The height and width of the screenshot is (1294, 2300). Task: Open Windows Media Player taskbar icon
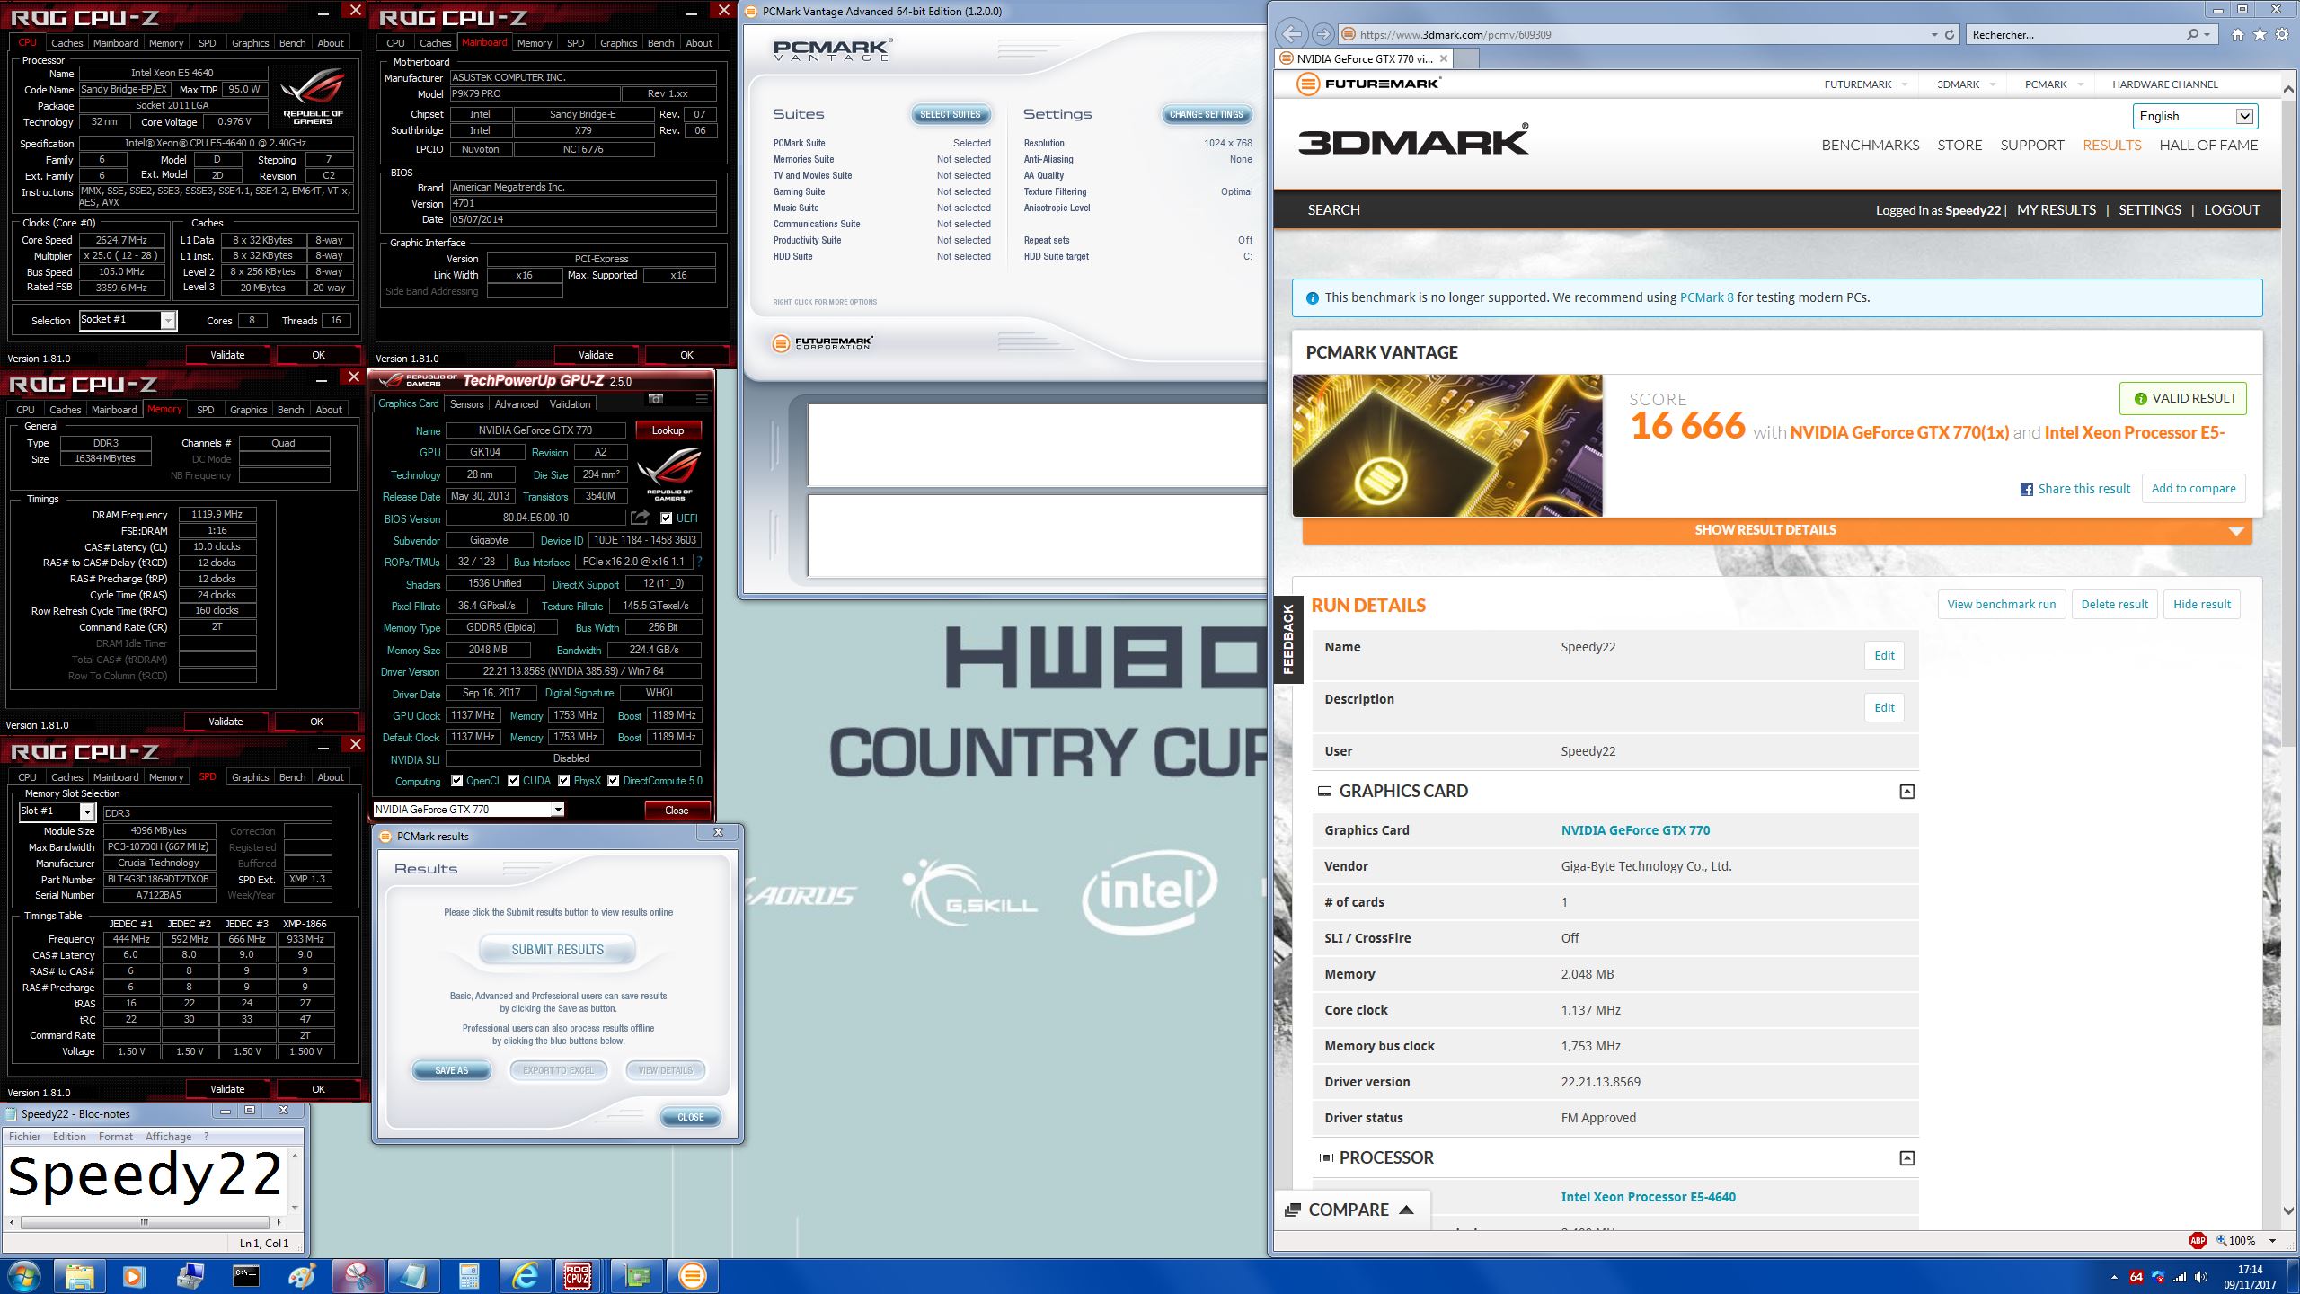click(134, 1275)
